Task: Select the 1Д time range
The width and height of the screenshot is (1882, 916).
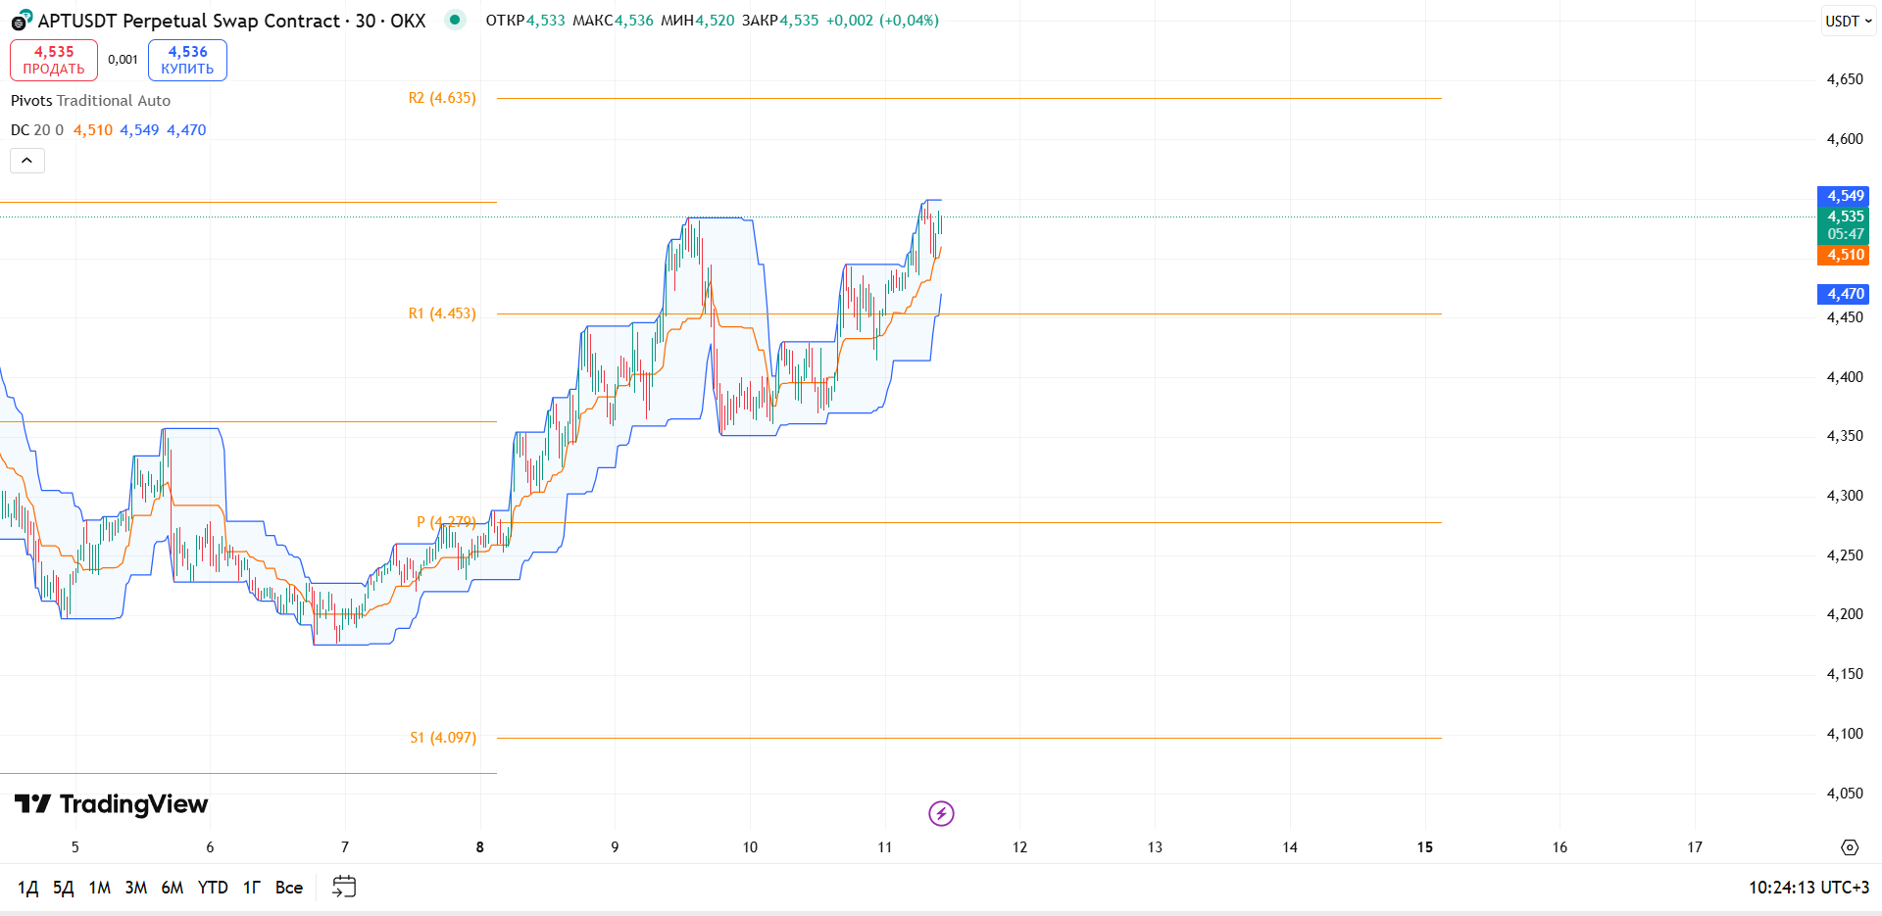Action: 28,888
